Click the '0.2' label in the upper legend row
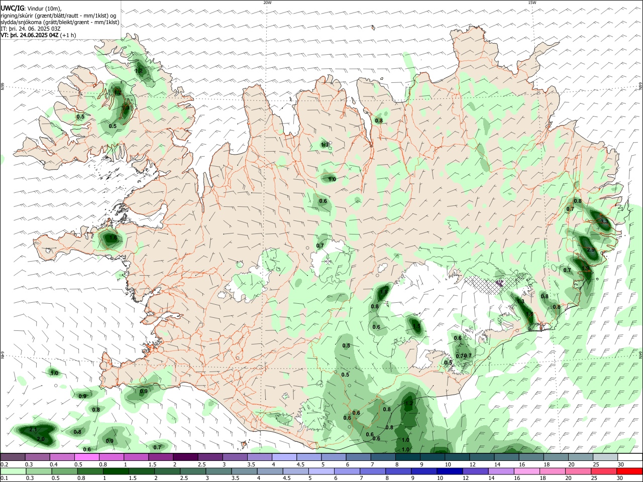 5,464
